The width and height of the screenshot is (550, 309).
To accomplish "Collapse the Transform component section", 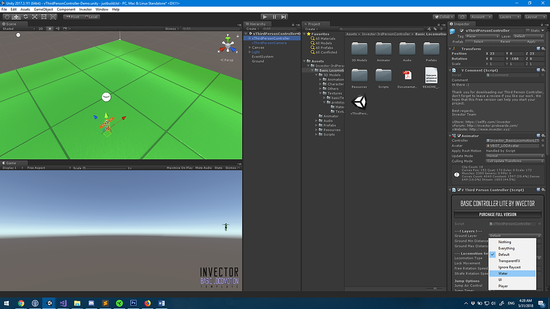I will (450, 49).
